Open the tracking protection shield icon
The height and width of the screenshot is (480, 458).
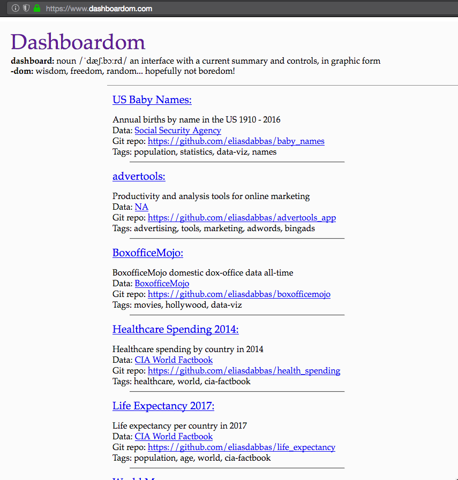click(26, 8)
